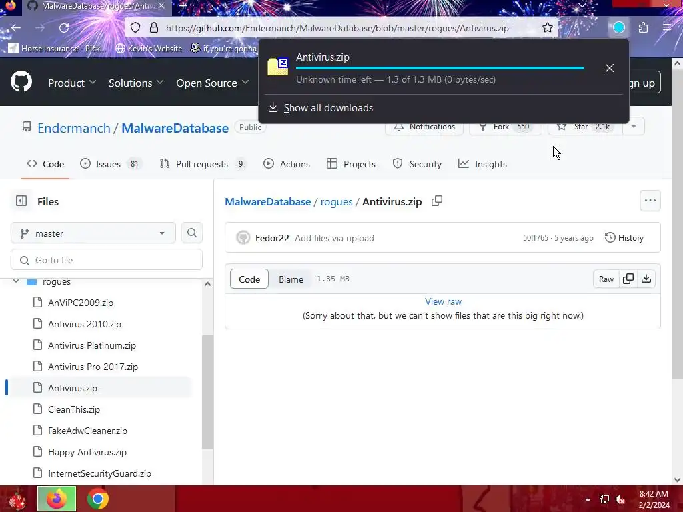Expand the Solutions menu
This screenshot has height=512, width=683.
(136, 83)
